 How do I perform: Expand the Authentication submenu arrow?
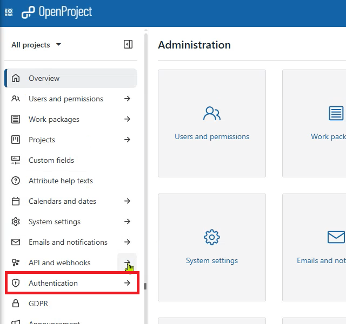(127, 283)
